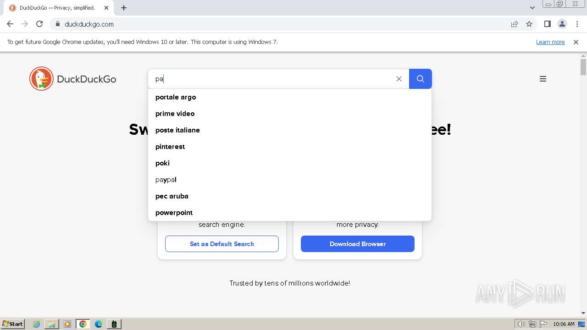Image resolution: width=587 pixels, height=330 pixels.
Task: Open the Chrome profile avatar
Action: click(562, 24)
